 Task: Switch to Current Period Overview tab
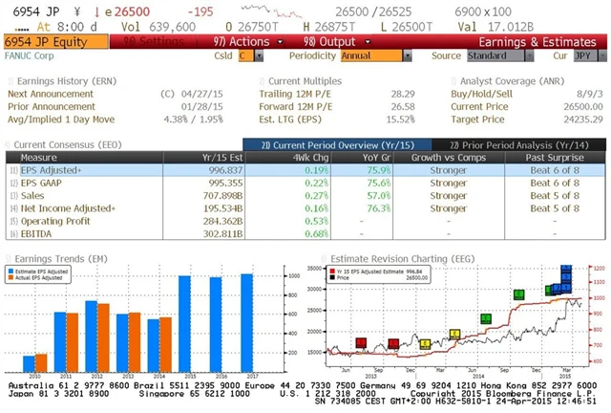tap(302, 143)
